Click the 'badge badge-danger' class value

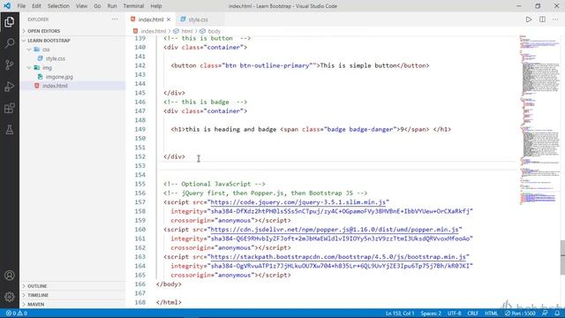(360, 129)
